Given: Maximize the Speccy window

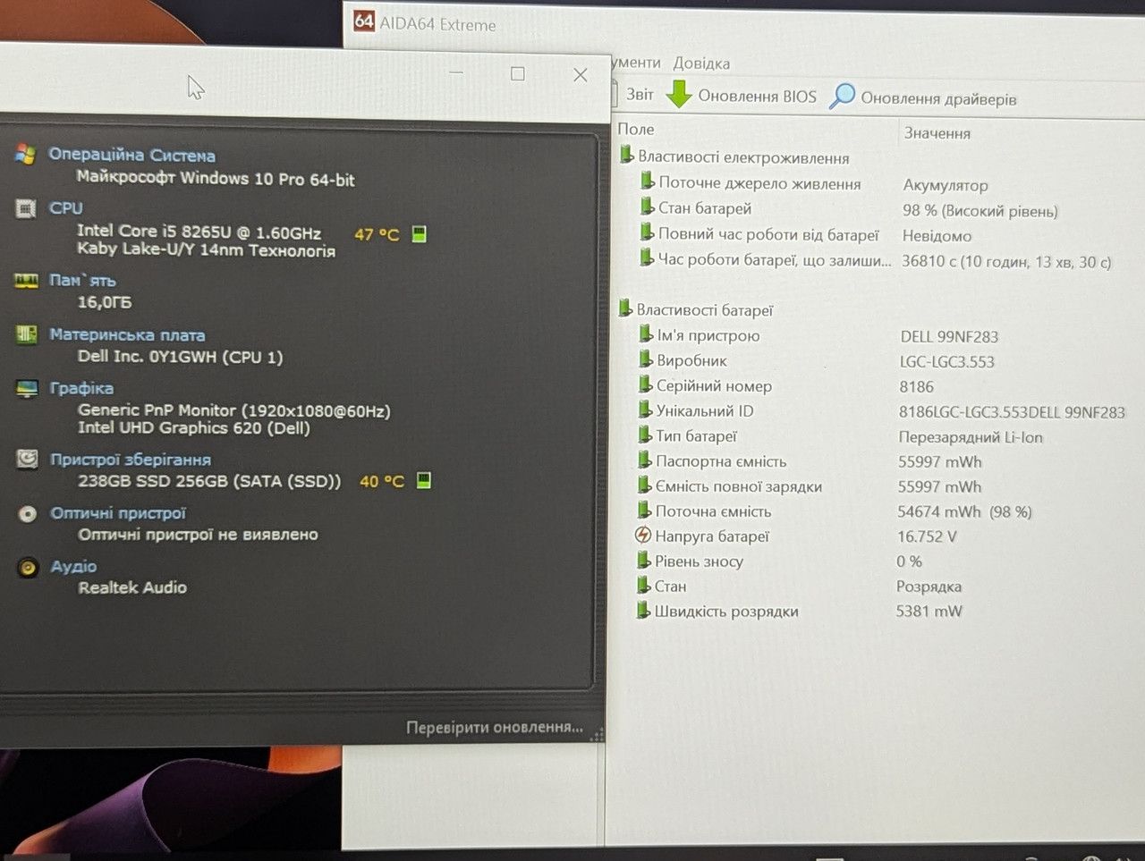Looking at the screenshot, I should point(518,74).
